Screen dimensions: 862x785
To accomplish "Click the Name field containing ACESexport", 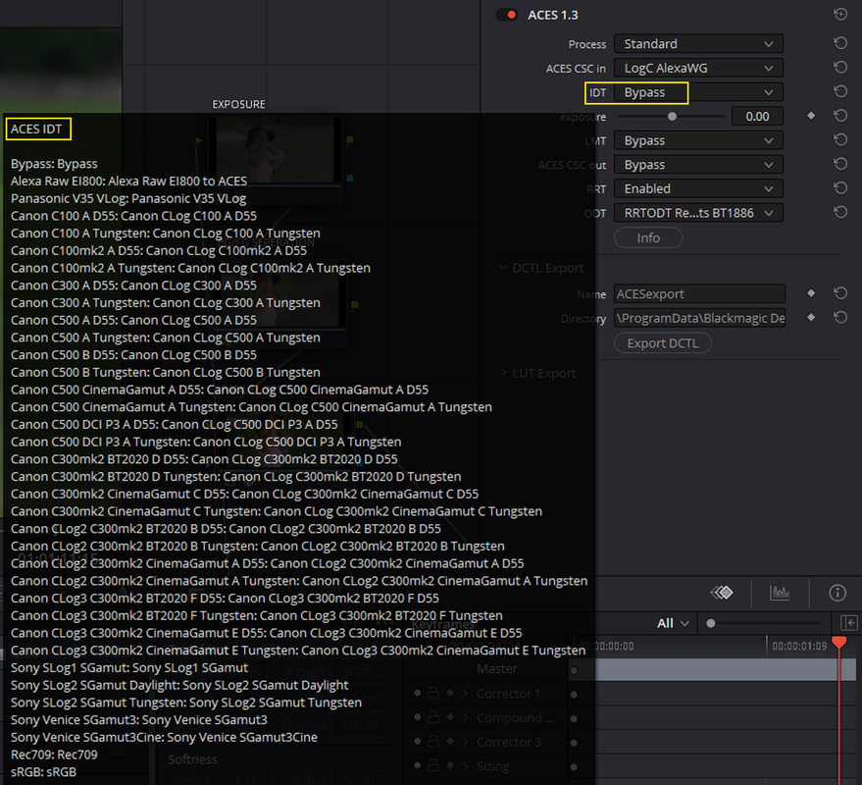I will [699, 293].
